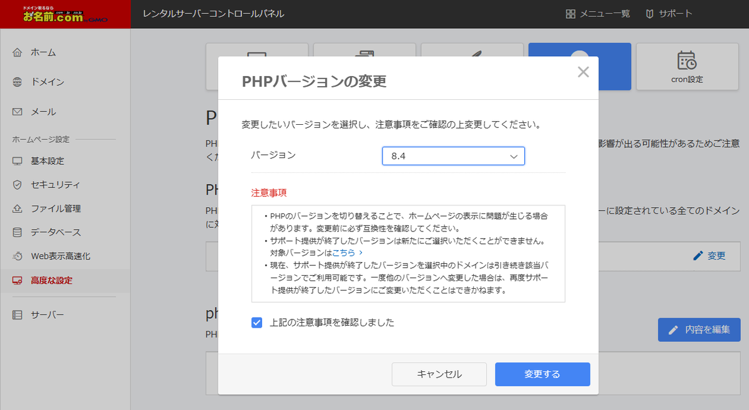Image resolution: width=749 pixels, height=410 pixels.
Task: Close the PHPバージョンの変更 dialog
Action: click(583, 72)
